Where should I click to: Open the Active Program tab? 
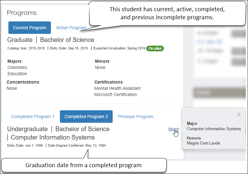point(71,28)
